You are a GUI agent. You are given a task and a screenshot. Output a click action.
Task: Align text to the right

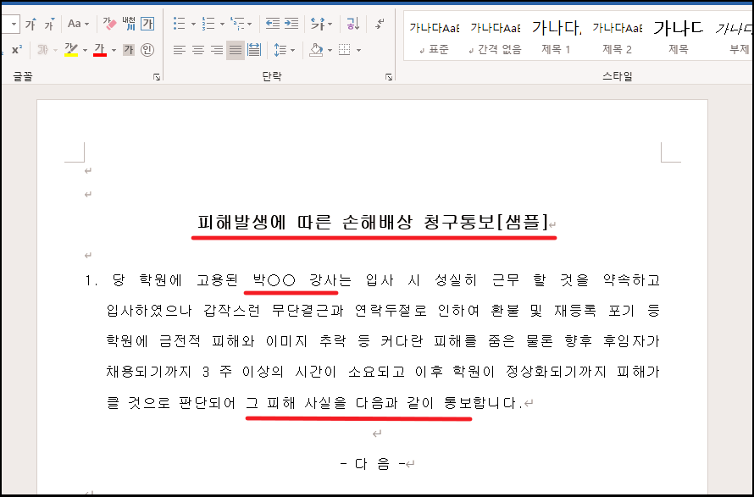[x=217, y=49]
